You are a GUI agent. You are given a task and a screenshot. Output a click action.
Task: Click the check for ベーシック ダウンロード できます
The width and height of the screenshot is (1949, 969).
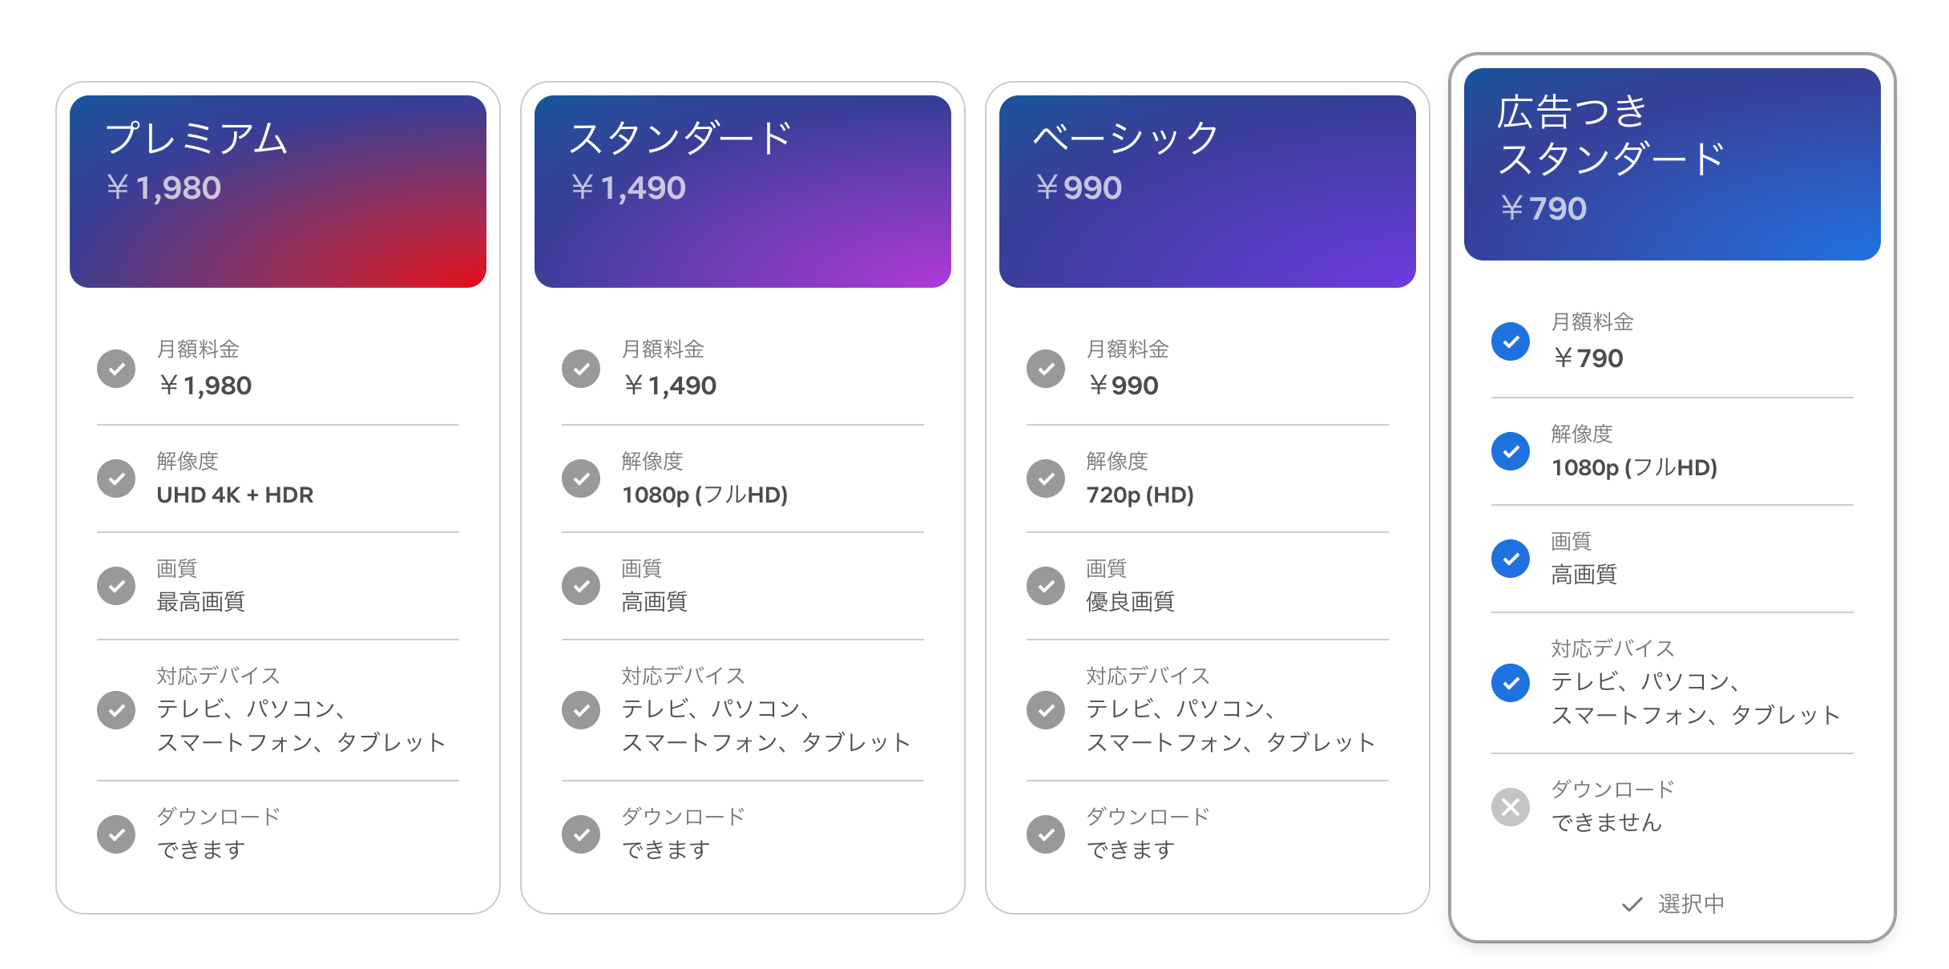point(1046,834)
